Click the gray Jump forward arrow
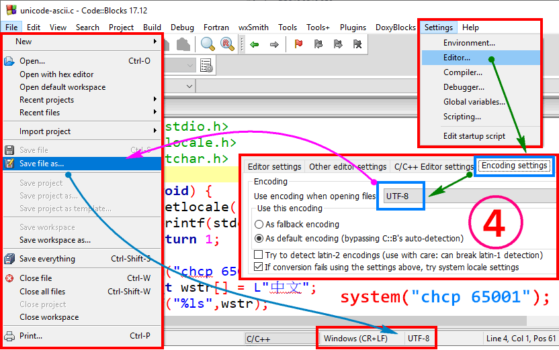559x350 pixels. click(274, 45)
